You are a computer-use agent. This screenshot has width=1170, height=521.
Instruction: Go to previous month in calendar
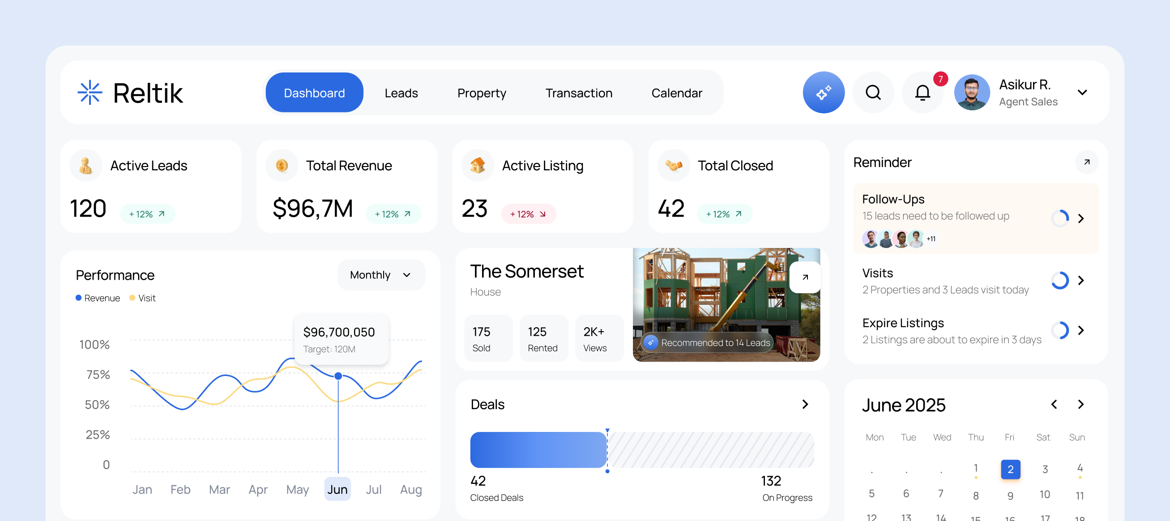1054,404
